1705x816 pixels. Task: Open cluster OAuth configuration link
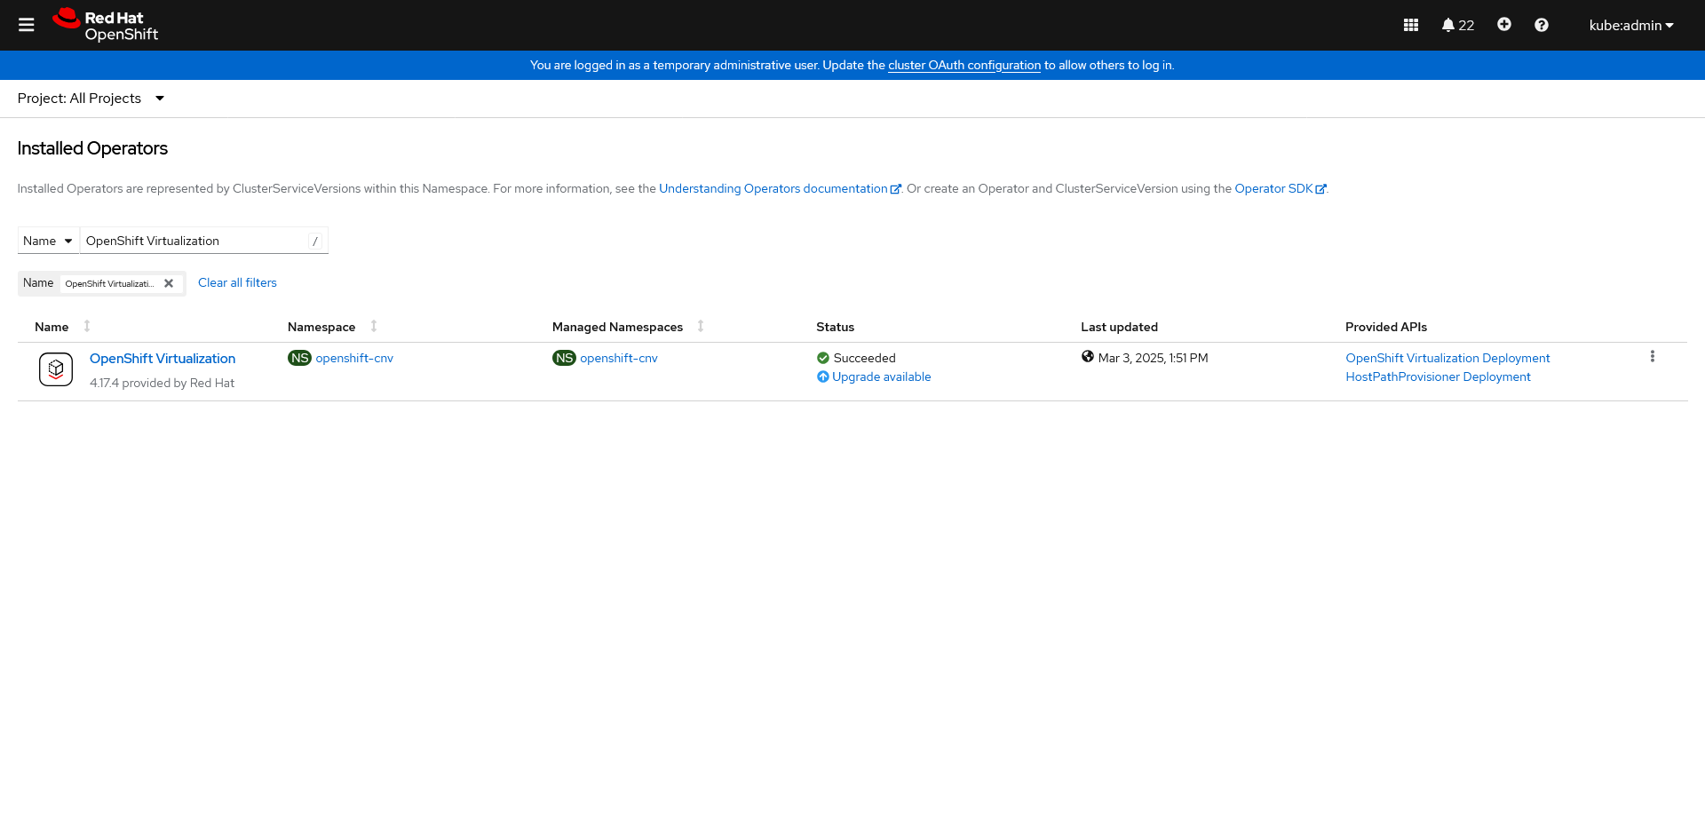(x=964, y=65)
